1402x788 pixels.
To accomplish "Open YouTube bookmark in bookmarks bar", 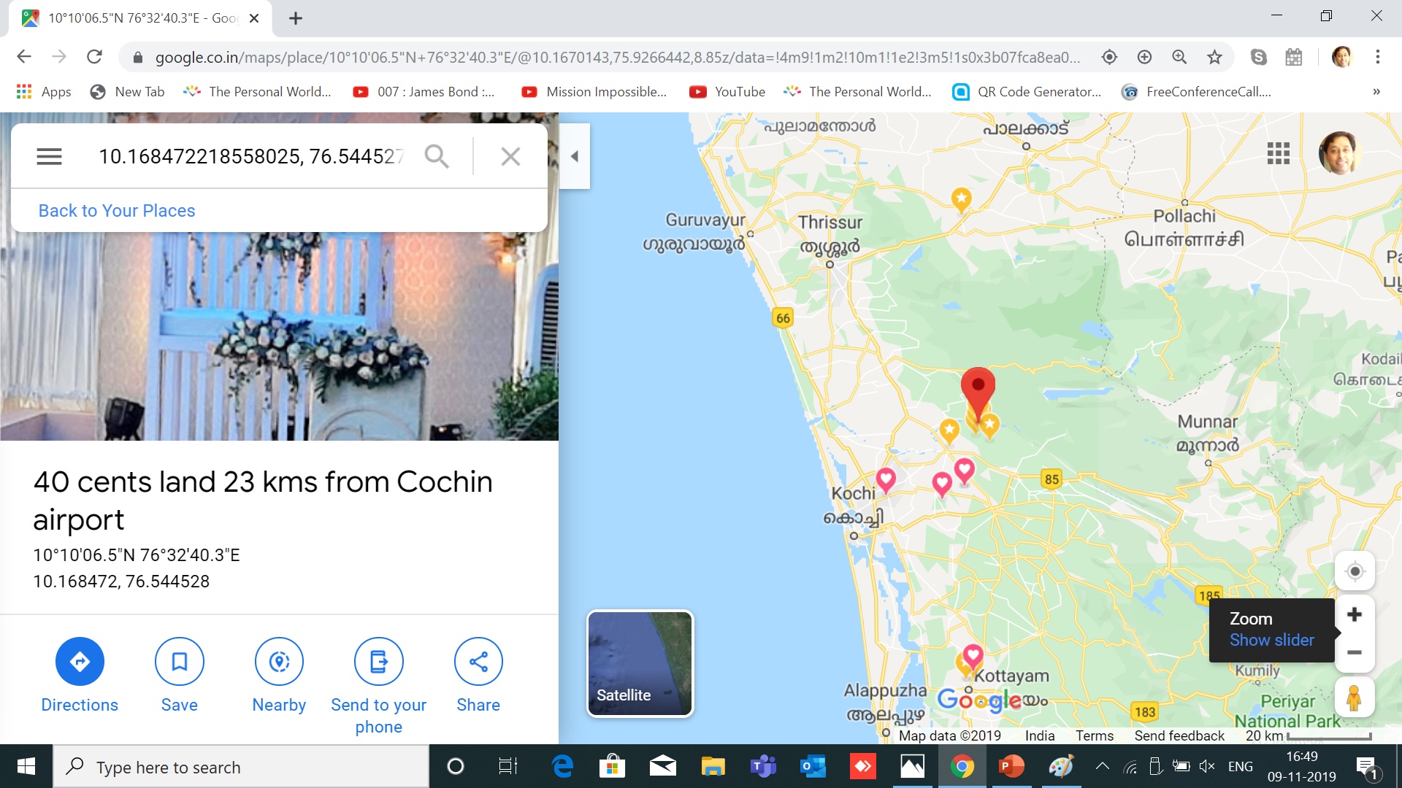I will click(727, 92).
